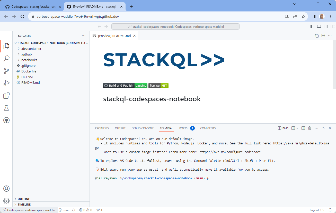Screen dimensions: 336x213
Task: Open the Source Control view
Action: pyautogui.click(x=6, y=71)
